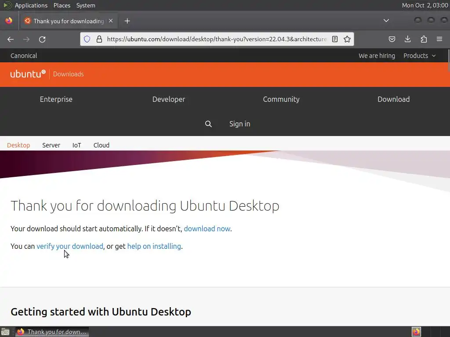Click the Downloads header link
This screenshot has width=450, height=337.
68,74
